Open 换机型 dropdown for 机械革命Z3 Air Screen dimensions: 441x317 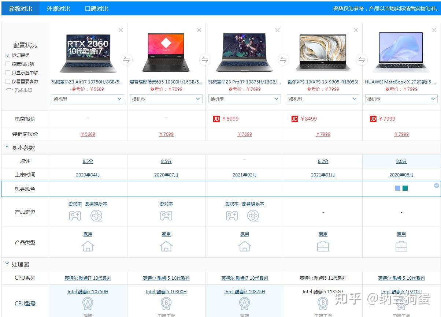click(88, 99)
